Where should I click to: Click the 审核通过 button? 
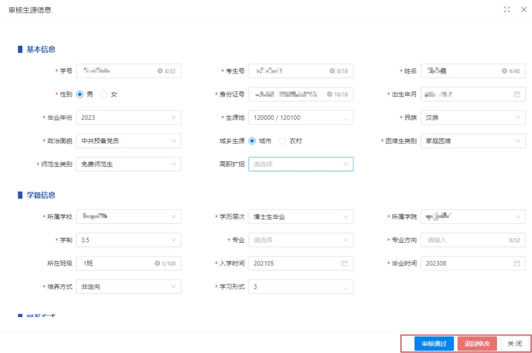tap(434, 344)
